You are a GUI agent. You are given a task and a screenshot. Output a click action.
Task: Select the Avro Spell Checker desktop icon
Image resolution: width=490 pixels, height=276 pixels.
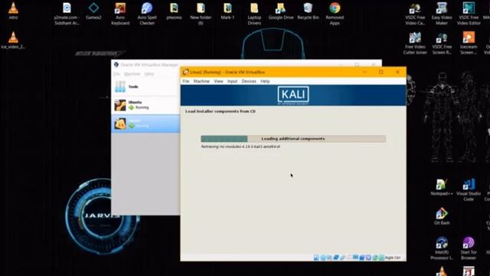tap(147, 14)
